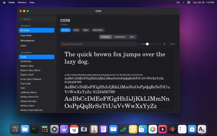Select the Bold style pill
This screenshot has height=136, width=217.
tap(76, 30)
